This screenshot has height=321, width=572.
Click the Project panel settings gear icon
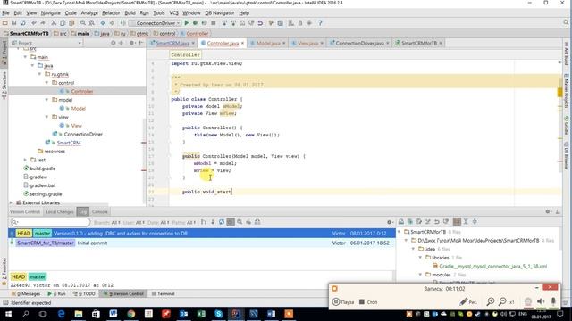(x=131, y=43)
